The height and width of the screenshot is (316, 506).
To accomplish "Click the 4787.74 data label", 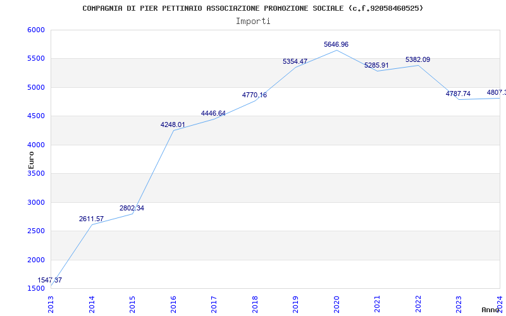I will (458, 94).
